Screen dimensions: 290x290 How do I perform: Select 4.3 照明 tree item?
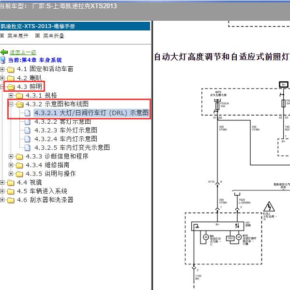click(30, 87)
